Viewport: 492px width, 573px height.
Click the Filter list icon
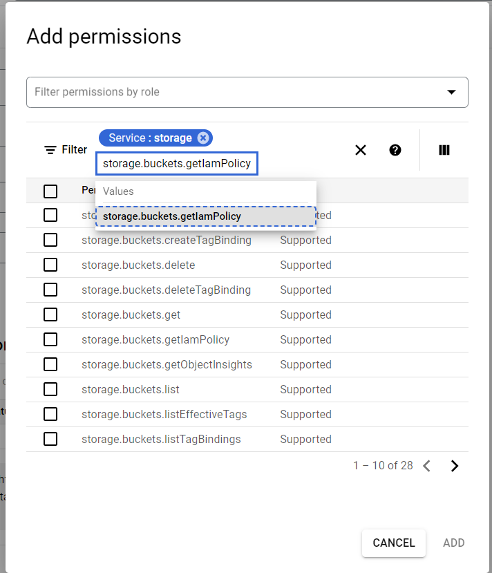pyautogui.click(x=50, y=150)
